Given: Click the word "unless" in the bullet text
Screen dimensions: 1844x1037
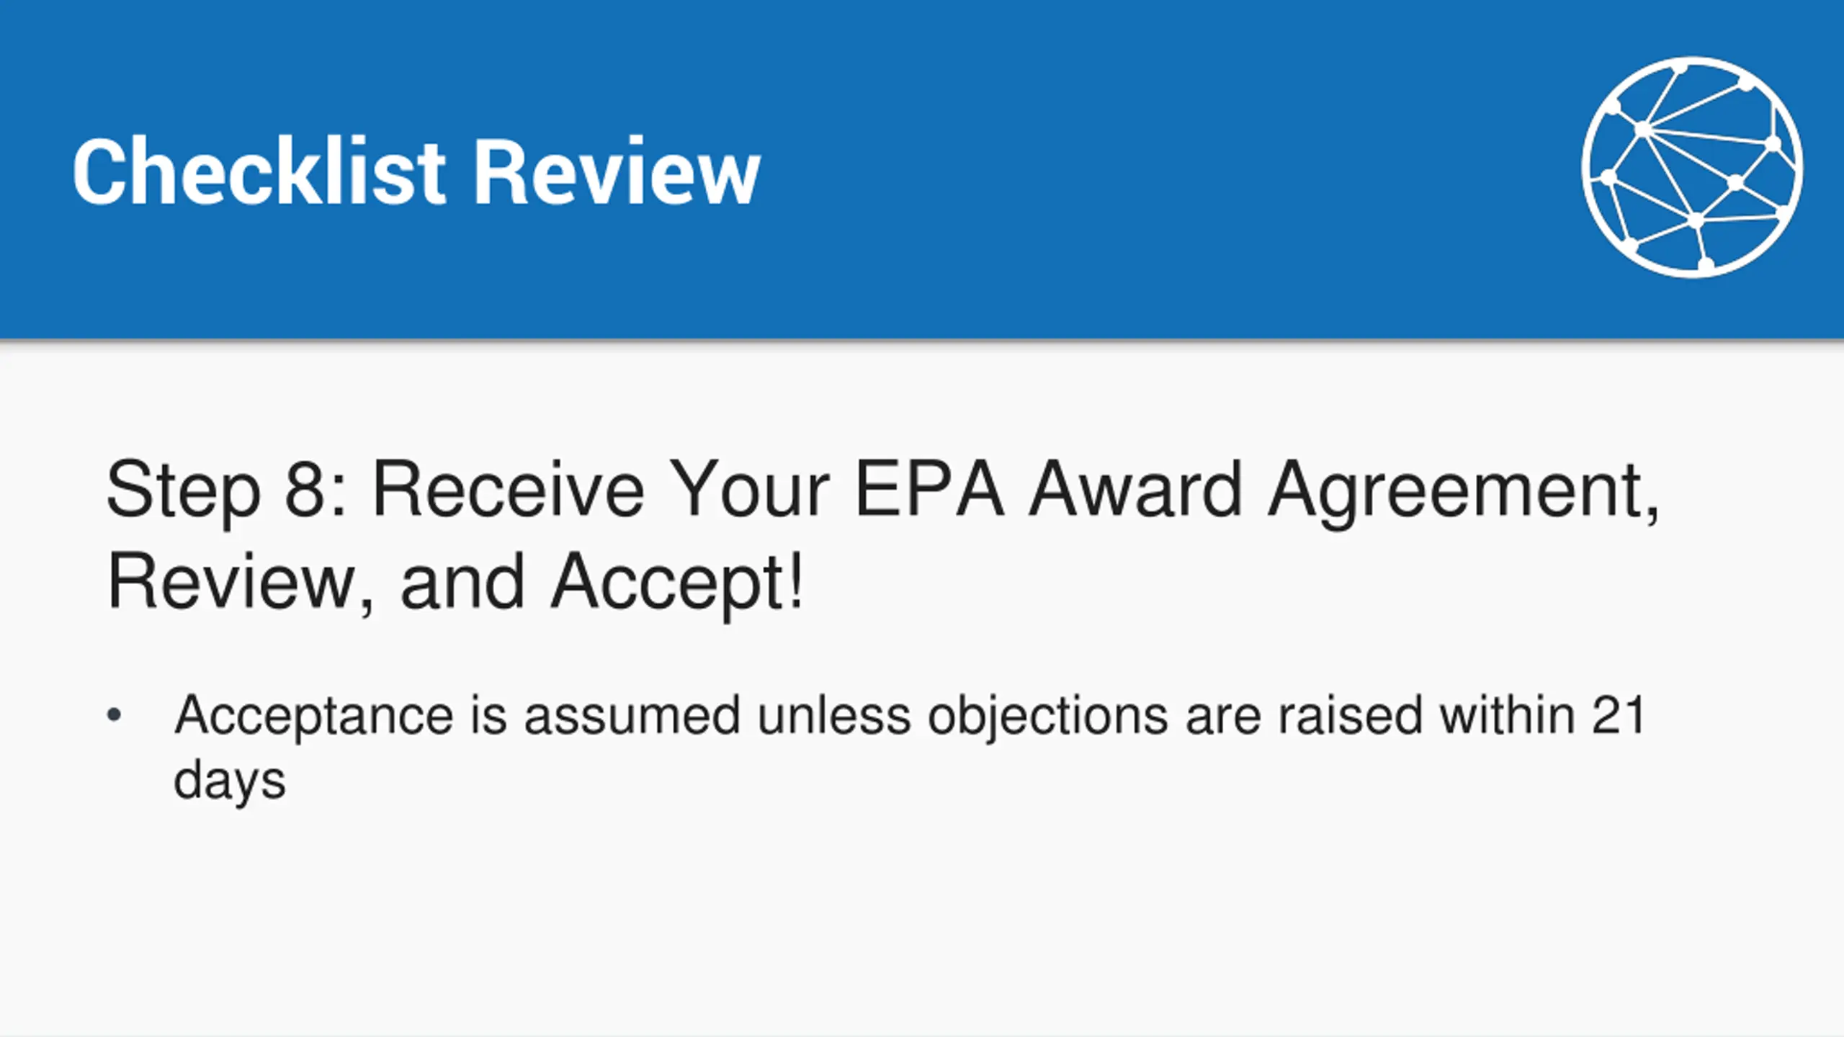Looking at the screenshot, I should click(x=835, y=716).
